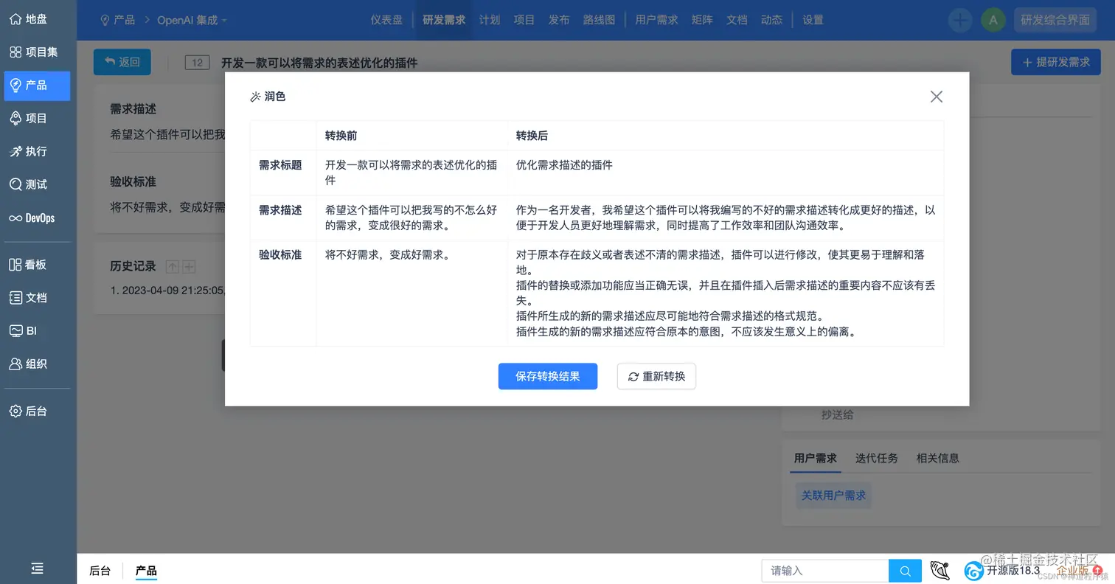1115x584 pixels.
Task: Collapse the sidebar with hamburger icon
Action: click(37, 569)
